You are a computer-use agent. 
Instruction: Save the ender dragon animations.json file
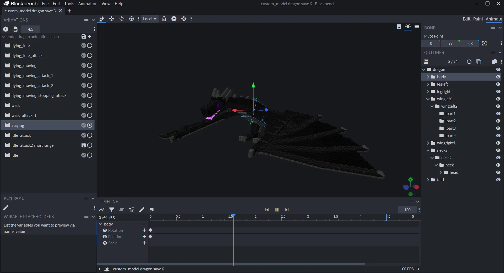(x=84, y=36)
